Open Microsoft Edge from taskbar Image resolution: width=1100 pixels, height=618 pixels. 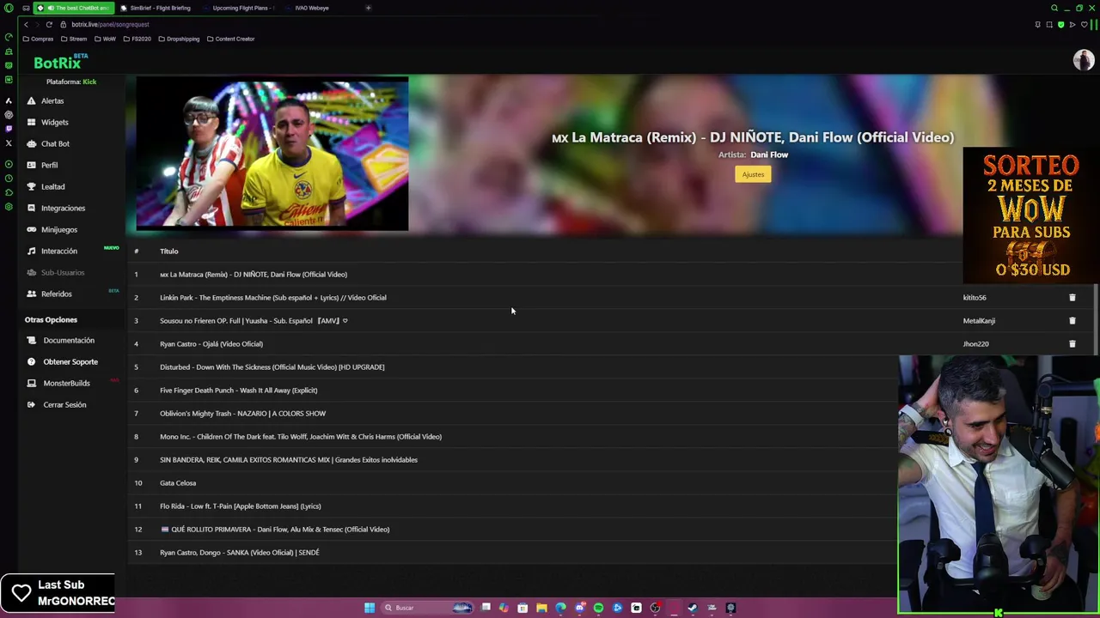click(x=560, y=608)
